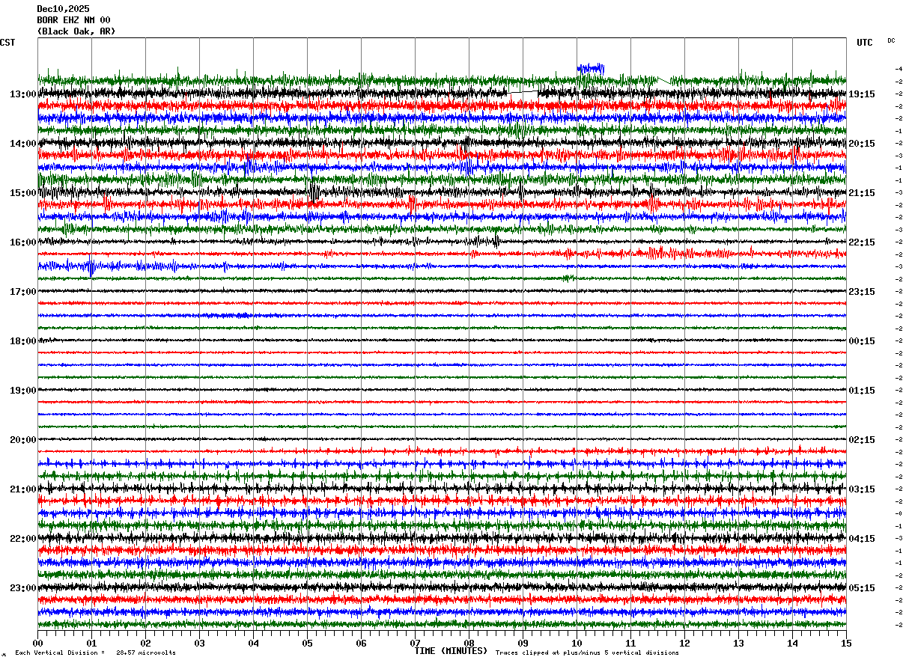906x663 pixels.
Task: Click the 04:15 UTC time label
Action: (x=862, y=539)
